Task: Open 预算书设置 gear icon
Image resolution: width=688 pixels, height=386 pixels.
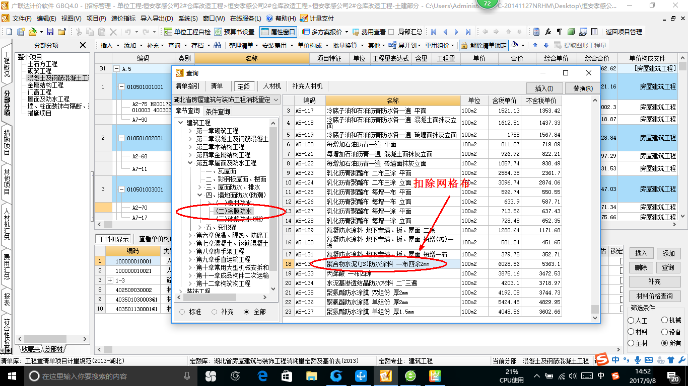Action: pyautogui.click(x=234, y=32)
